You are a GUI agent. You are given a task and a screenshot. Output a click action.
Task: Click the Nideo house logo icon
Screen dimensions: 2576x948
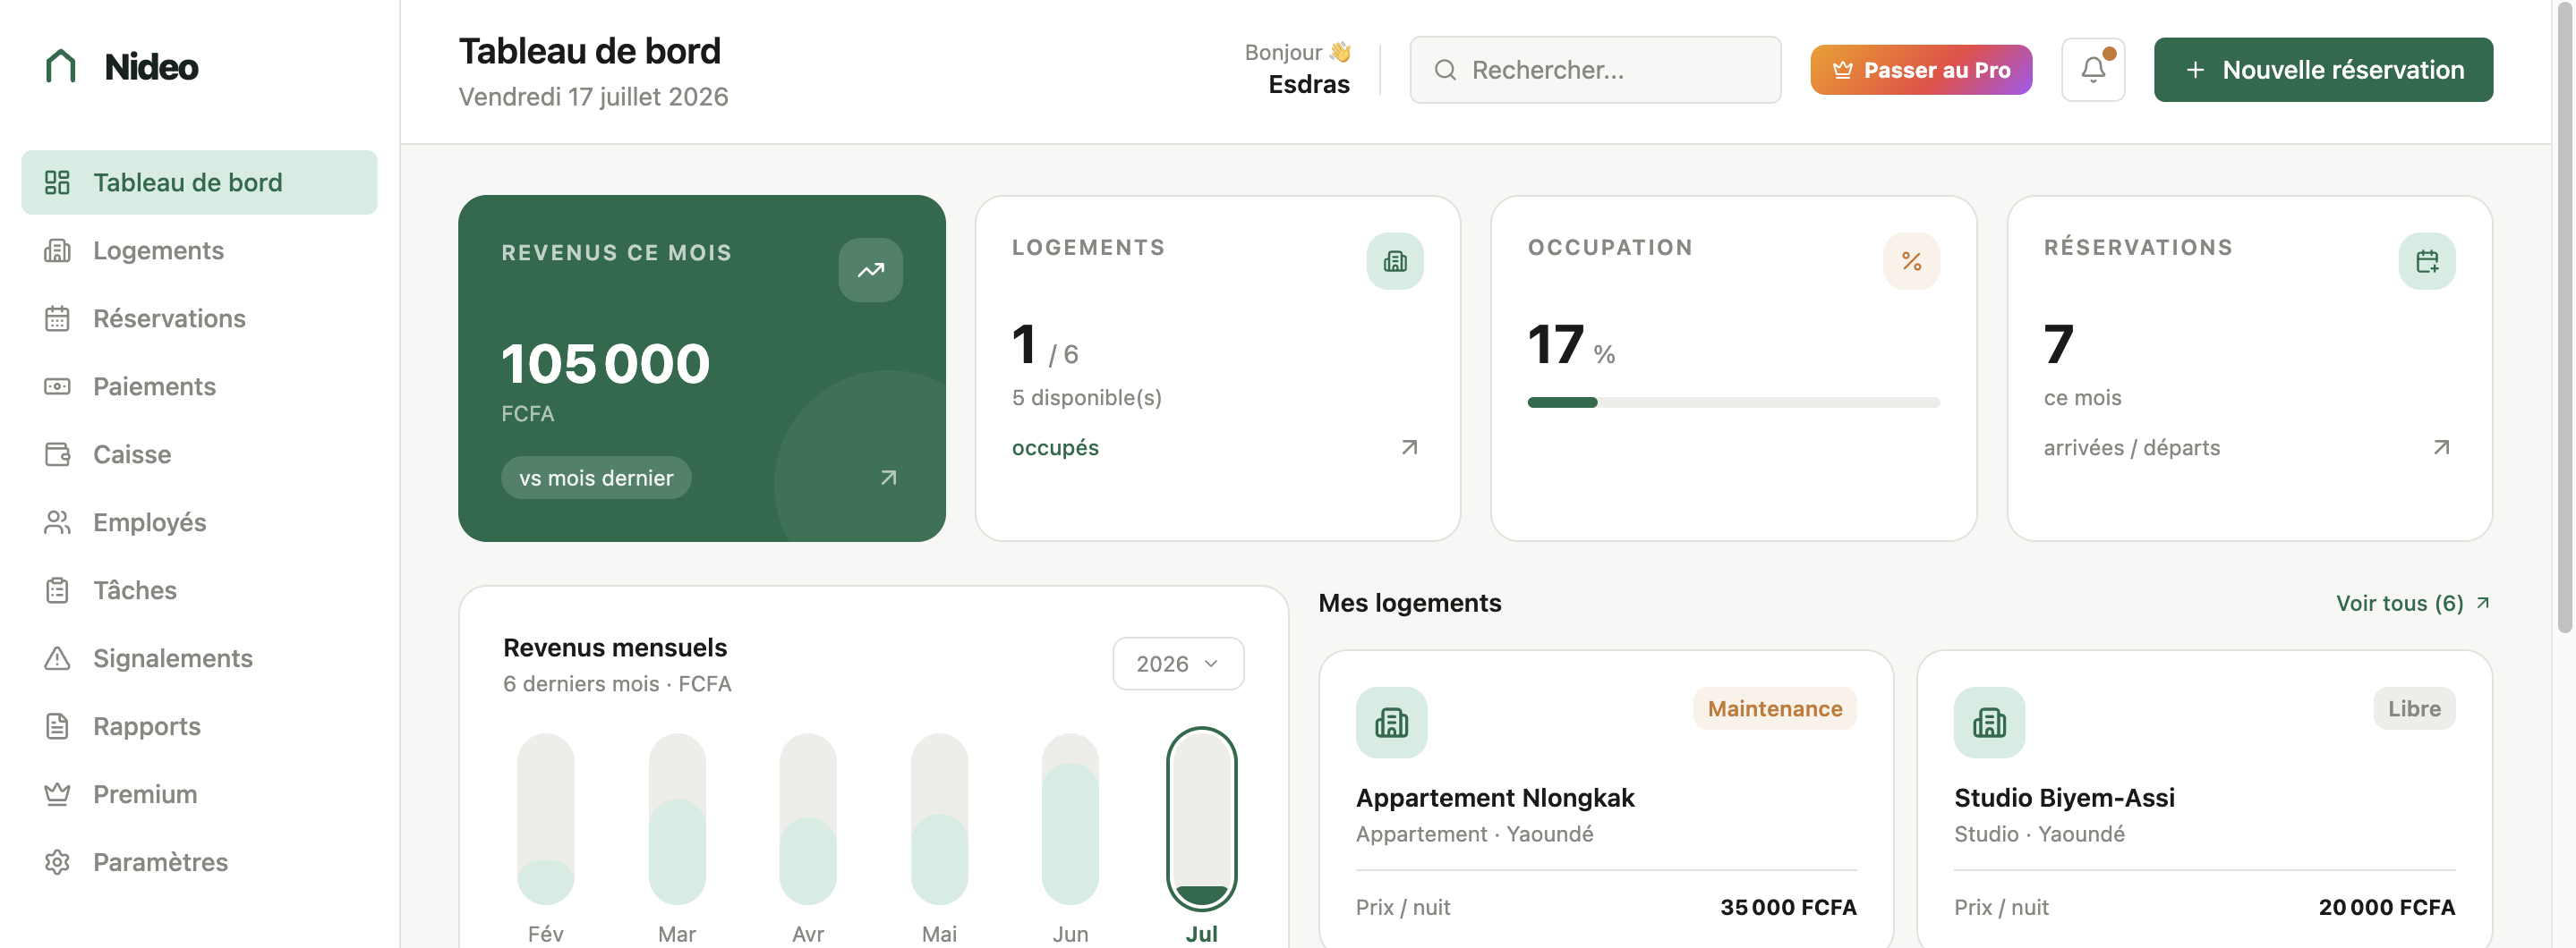pos(61,66)
